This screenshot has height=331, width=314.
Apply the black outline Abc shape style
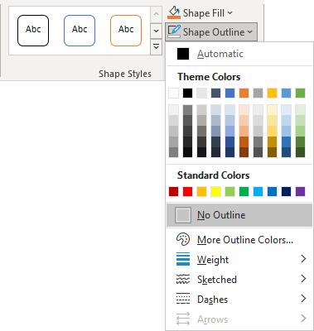click(33, 31)
